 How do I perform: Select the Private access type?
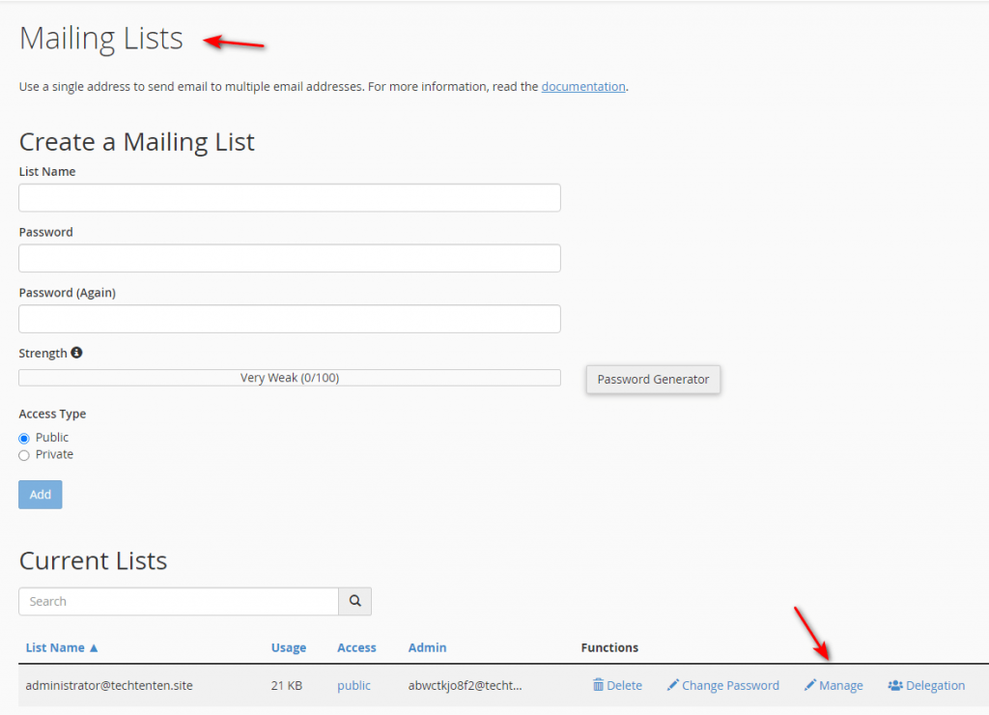23,454
